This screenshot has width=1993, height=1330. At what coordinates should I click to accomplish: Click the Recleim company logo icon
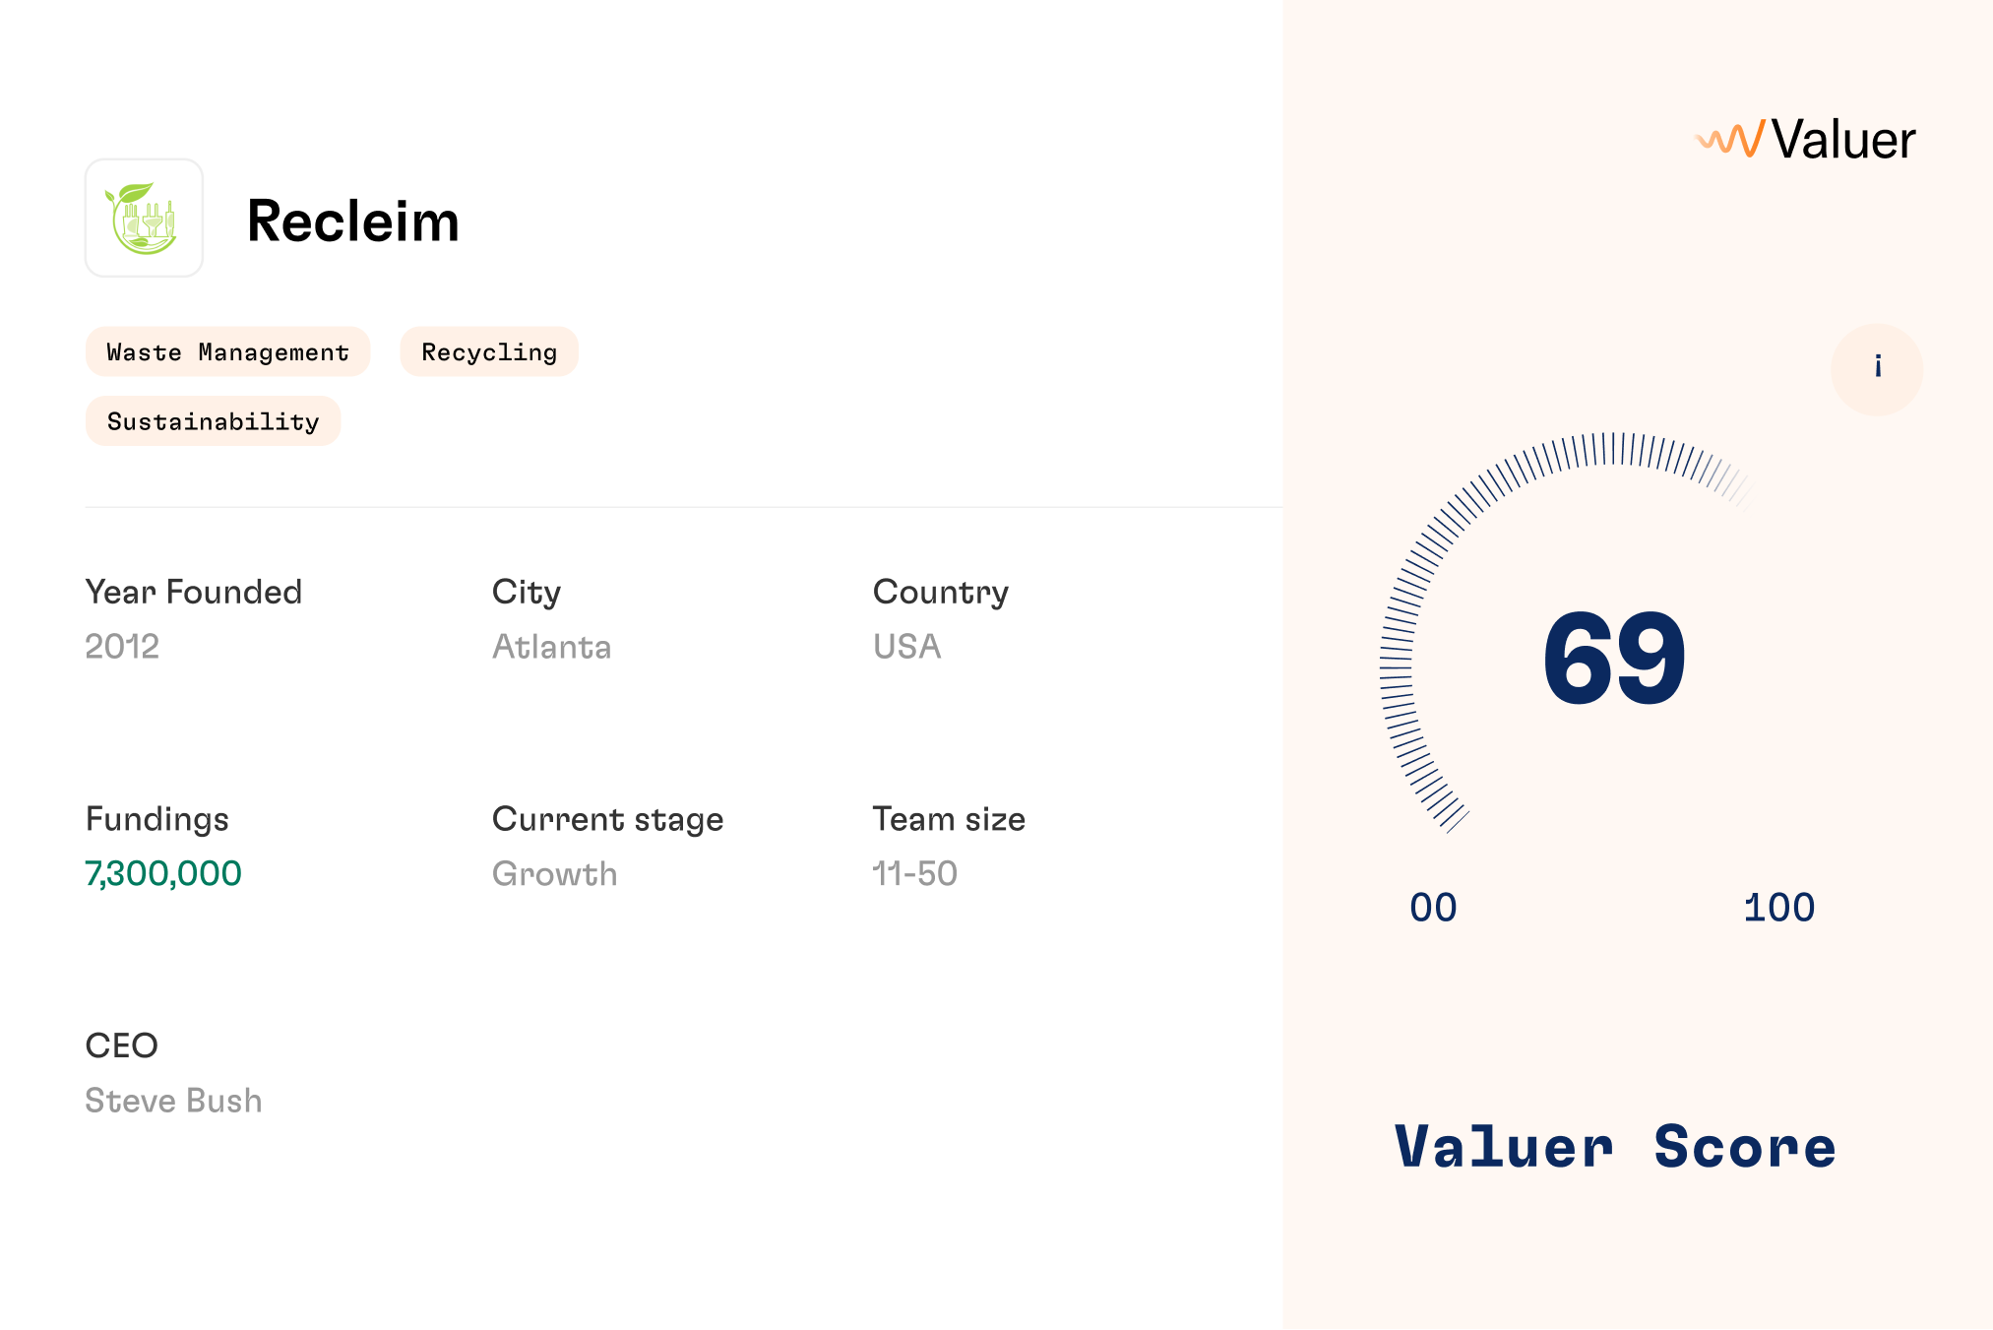coord(144,218)
